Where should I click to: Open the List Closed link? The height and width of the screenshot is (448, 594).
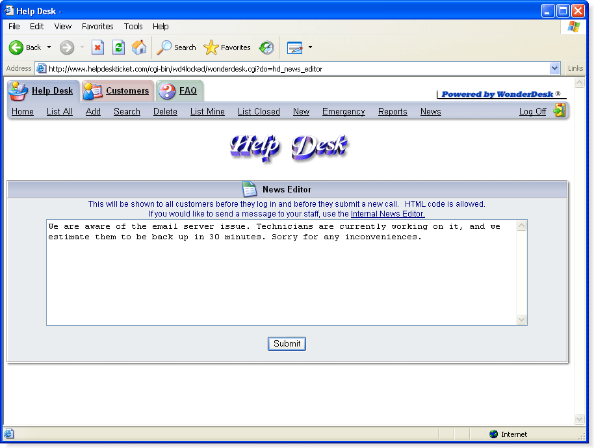click(259, 111)
